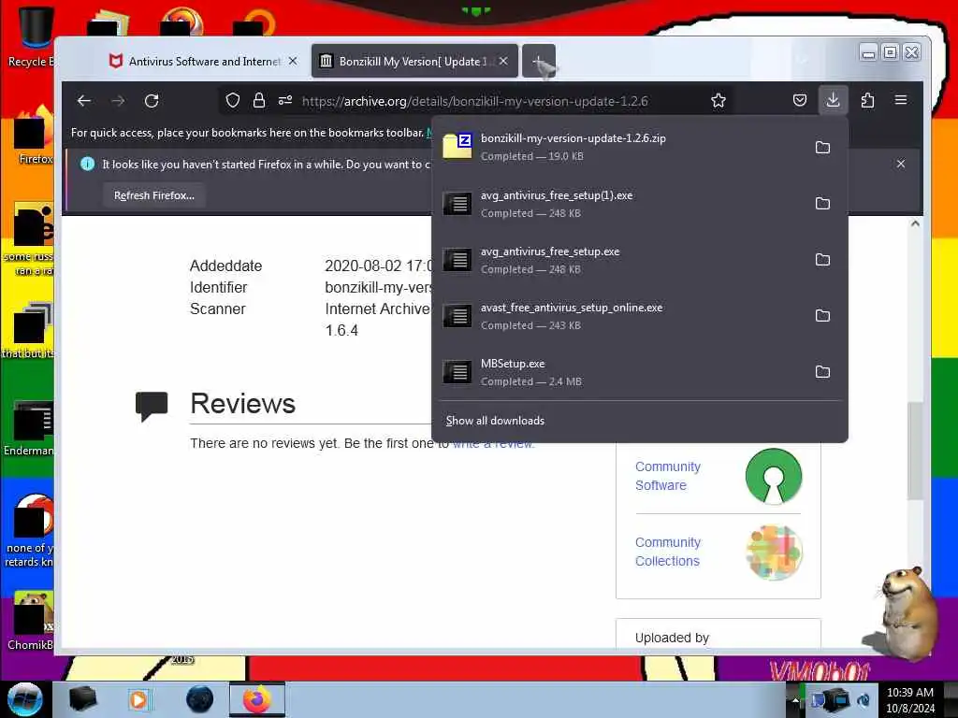Show bonzikill zip file in folder

point(823,147)
